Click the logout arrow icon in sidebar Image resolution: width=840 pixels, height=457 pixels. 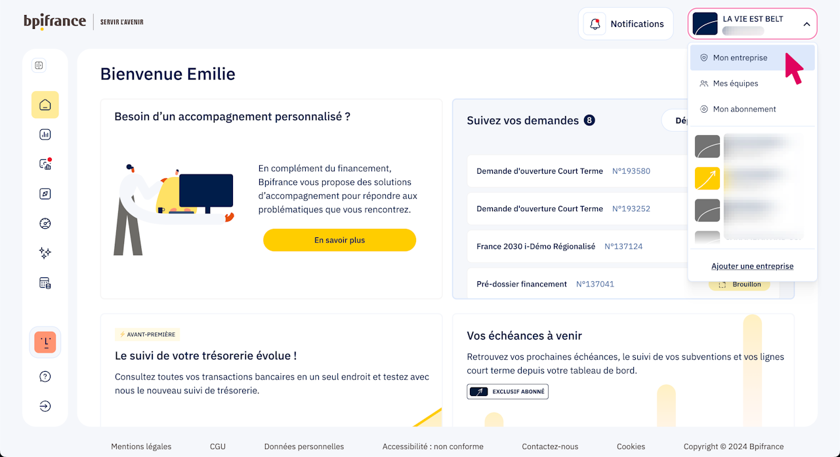pyautogui.click(x=45, y=406)
